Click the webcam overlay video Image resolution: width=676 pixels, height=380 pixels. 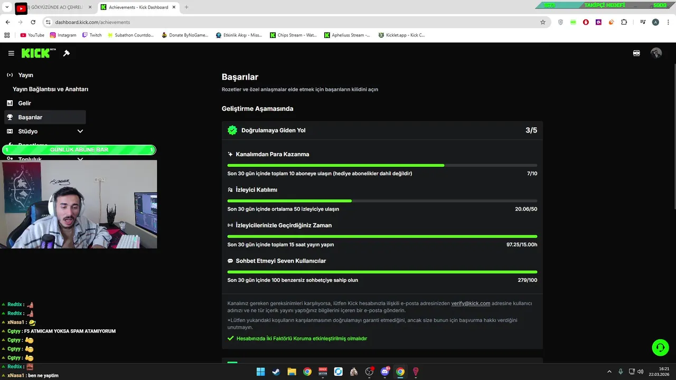(79, 204)
